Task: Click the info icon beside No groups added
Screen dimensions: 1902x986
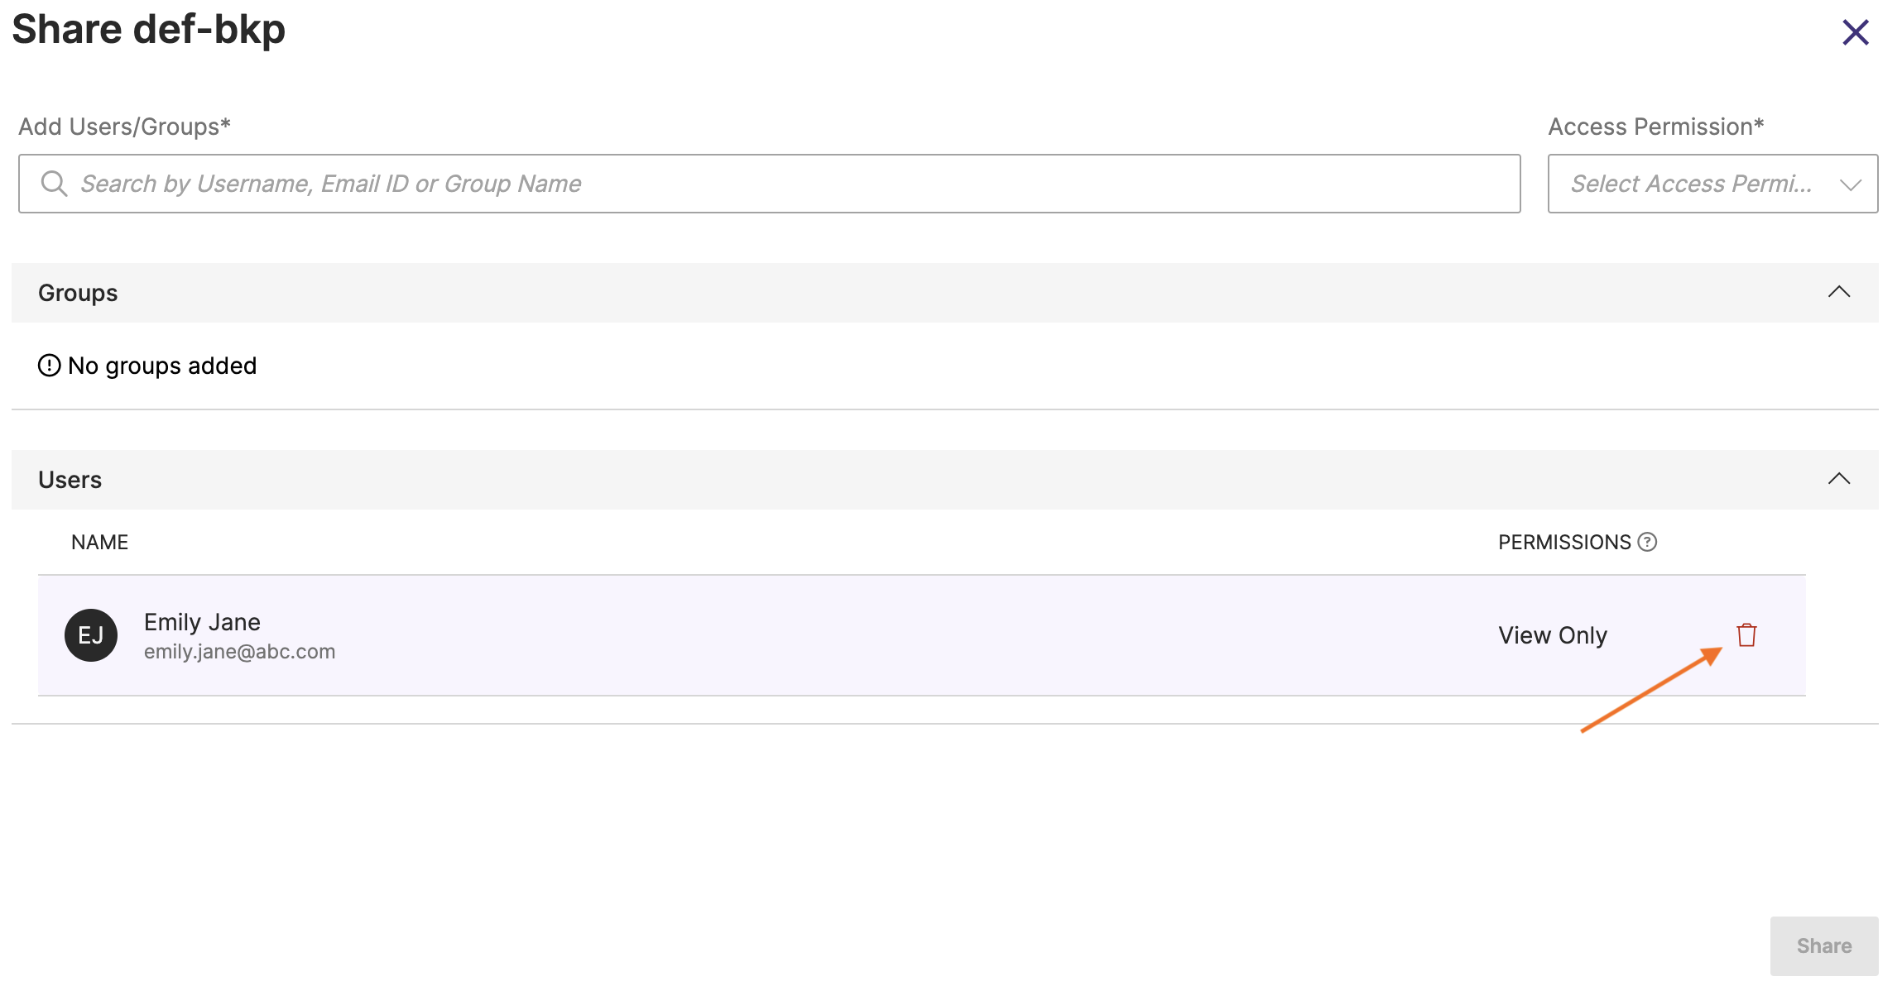Action: (50, 366)
